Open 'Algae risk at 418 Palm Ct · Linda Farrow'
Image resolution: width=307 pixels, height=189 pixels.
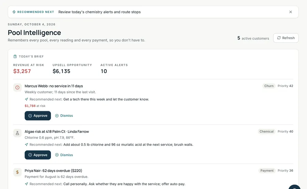pyautogui.click(x=57, y=132)
